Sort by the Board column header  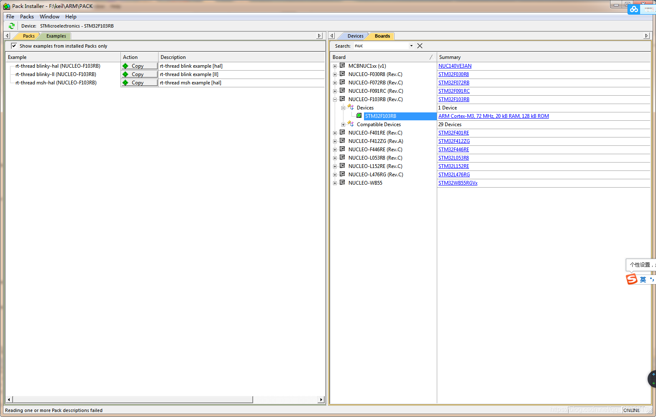click(383, 57)
